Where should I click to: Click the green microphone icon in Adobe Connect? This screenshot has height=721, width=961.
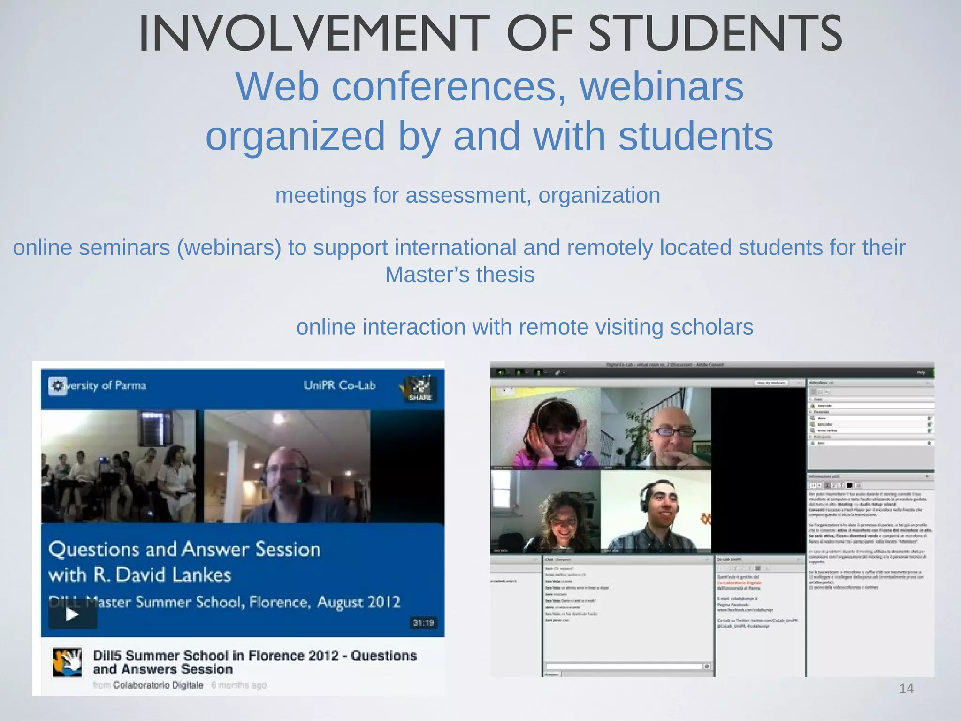coord(519,373)
